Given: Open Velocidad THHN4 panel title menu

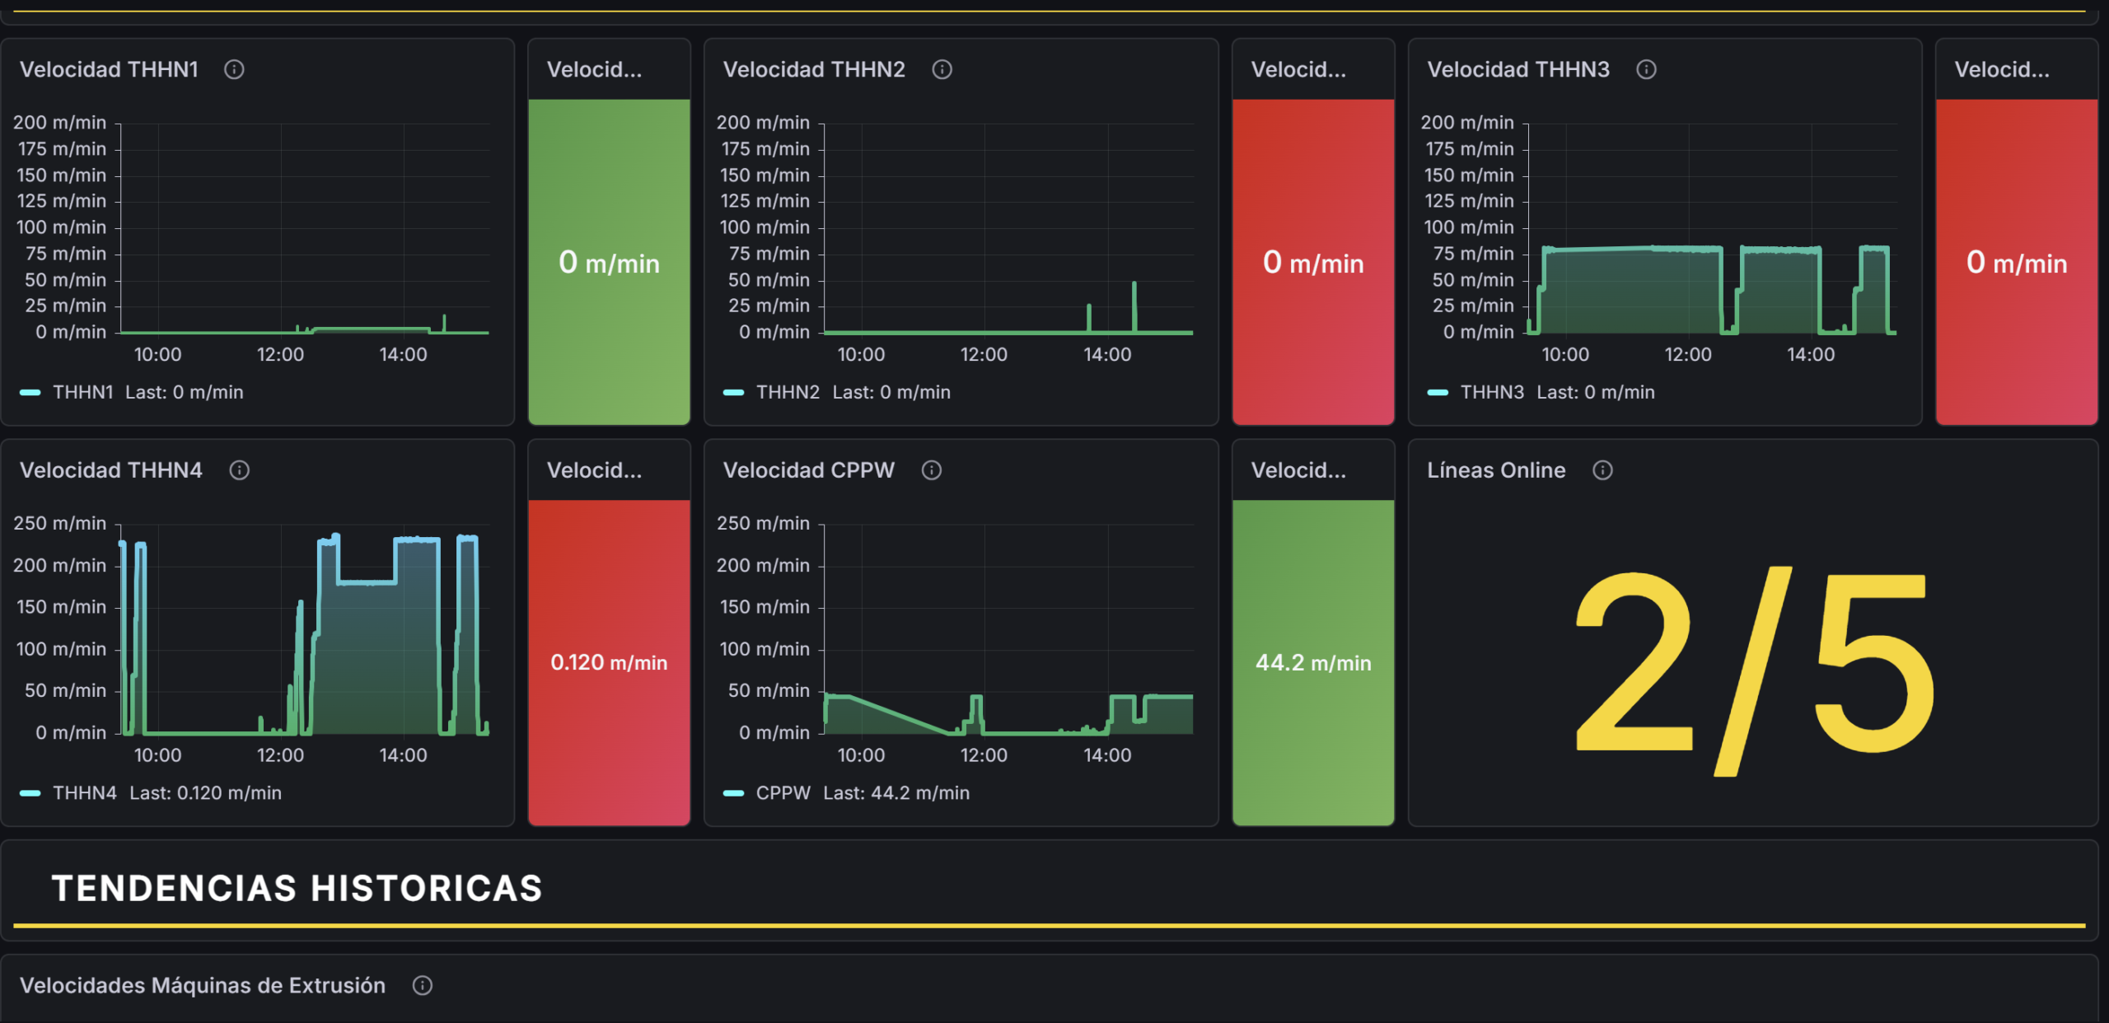Looking at the screenshot, I should (110, 470).
